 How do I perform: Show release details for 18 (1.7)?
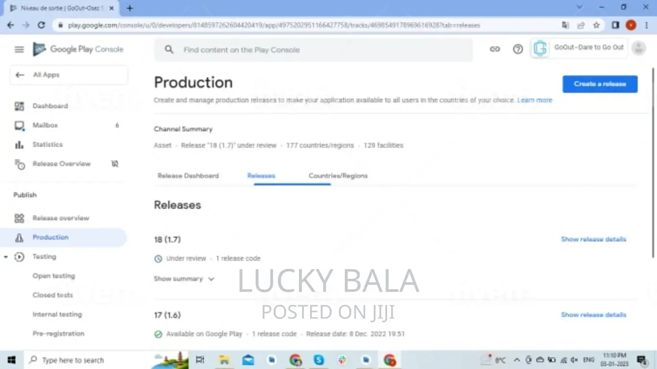tap(594, 239)
